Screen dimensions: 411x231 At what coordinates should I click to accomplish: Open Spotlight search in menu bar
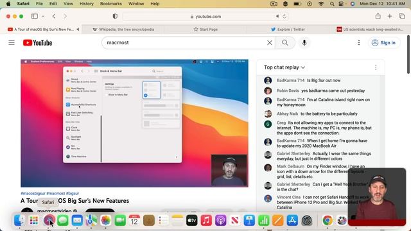pyautogui.click(x=332, y=4)
